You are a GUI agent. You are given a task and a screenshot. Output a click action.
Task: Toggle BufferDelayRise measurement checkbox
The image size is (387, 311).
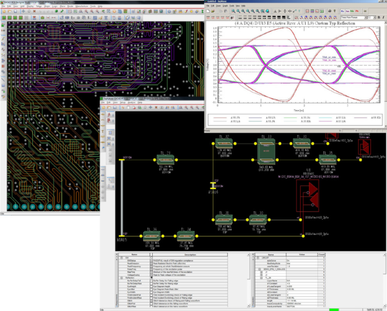point(152,284)
